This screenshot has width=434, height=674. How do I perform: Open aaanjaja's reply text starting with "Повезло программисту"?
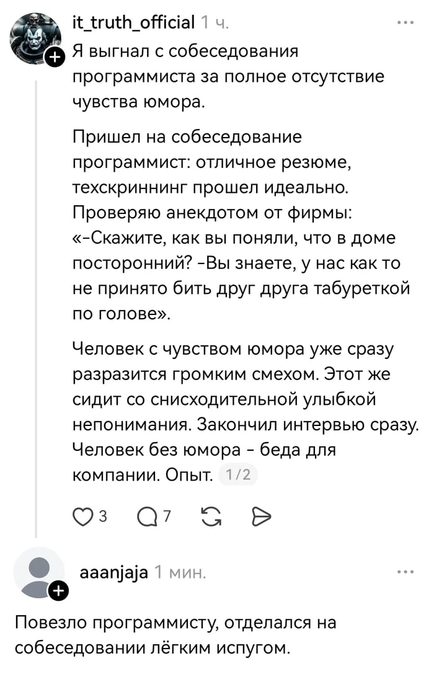[x=175, y=636]
